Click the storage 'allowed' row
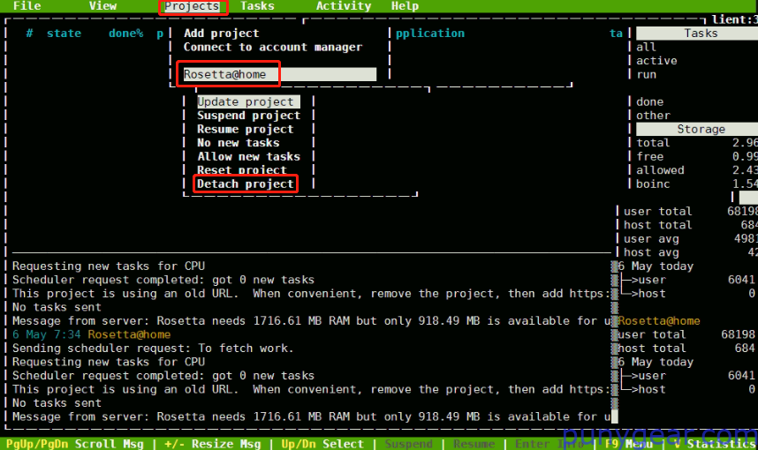The image size is (758, 450). click(x=697, y=170)
